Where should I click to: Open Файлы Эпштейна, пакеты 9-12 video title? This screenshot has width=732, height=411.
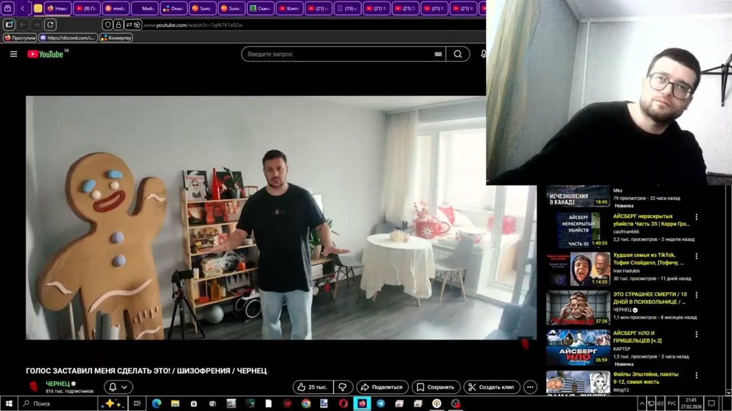tap(646, 378)
